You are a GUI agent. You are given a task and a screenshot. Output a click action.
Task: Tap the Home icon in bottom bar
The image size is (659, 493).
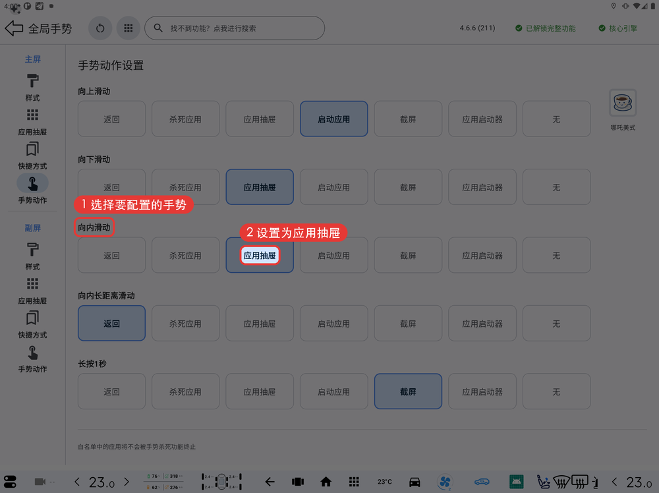point(326,482)
